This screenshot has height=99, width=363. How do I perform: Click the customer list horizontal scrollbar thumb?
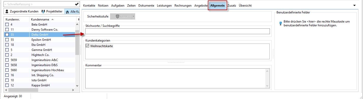pos(23,90)
